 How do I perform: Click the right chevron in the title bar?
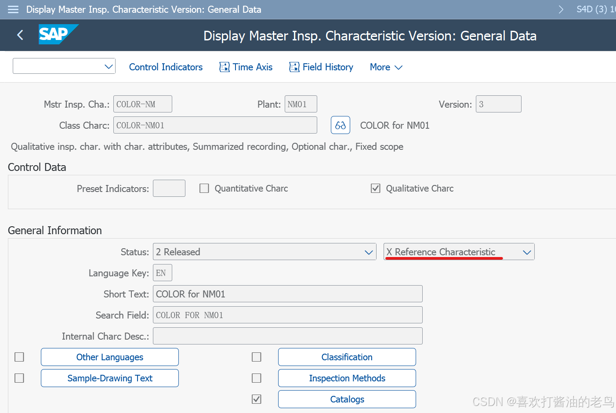[x=561, y=9]
